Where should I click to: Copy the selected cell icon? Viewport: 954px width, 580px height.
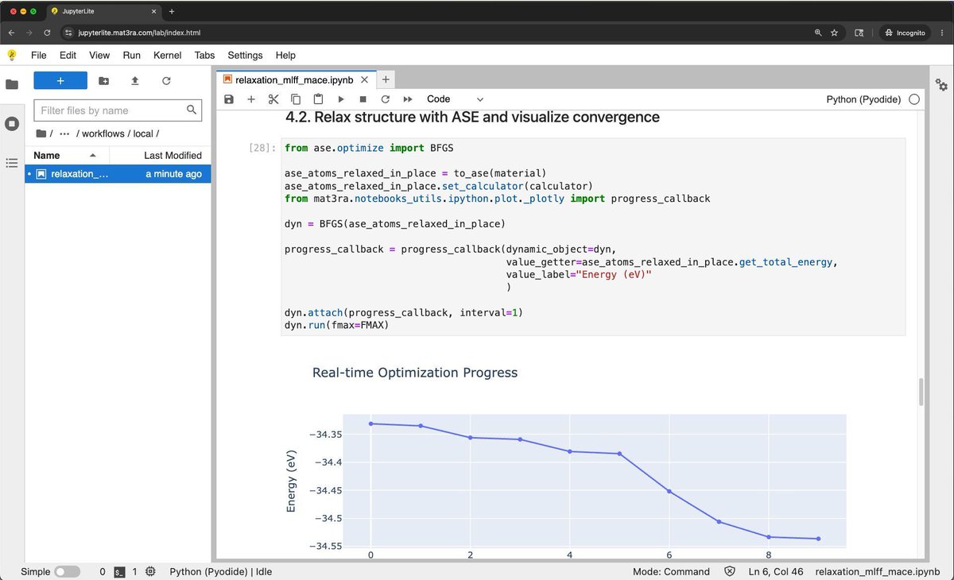click(x=296, y=99)
